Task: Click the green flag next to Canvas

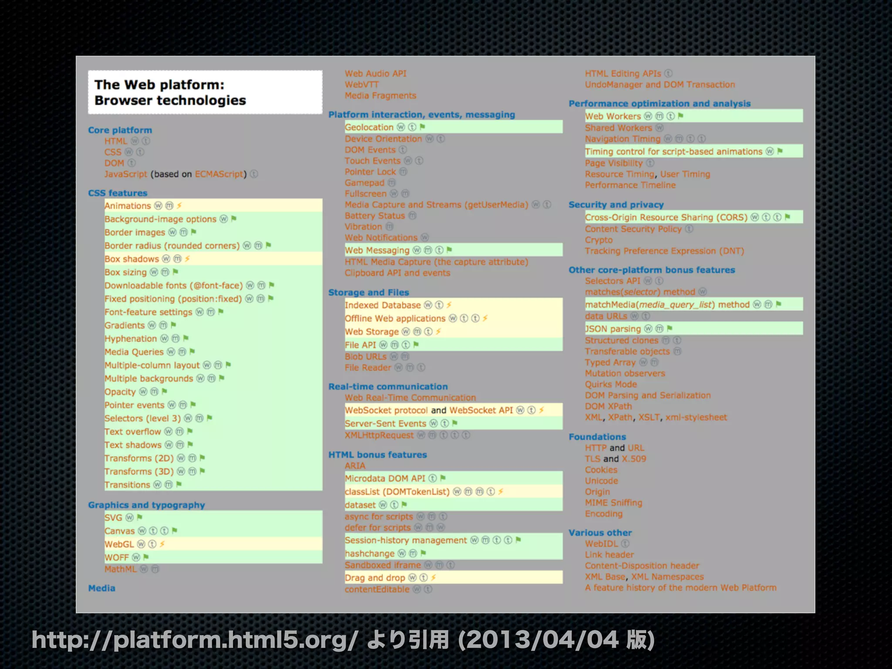Action: [175, 530]
